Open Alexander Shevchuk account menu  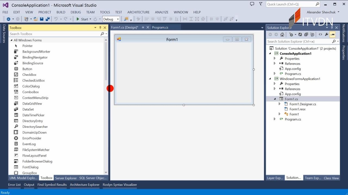323,12
